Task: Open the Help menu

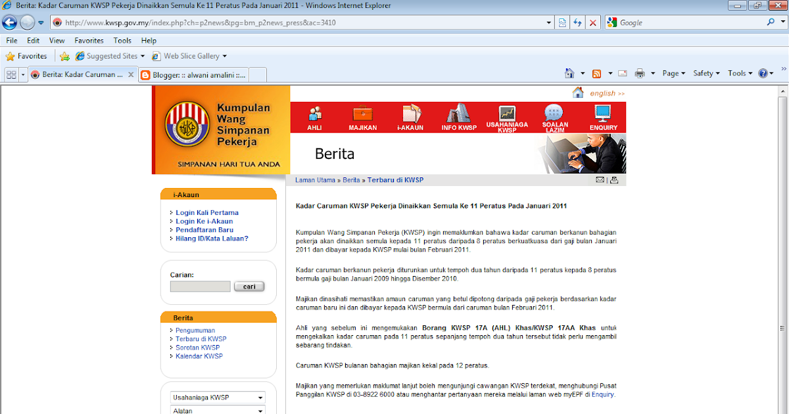Action: coord(149,41)
